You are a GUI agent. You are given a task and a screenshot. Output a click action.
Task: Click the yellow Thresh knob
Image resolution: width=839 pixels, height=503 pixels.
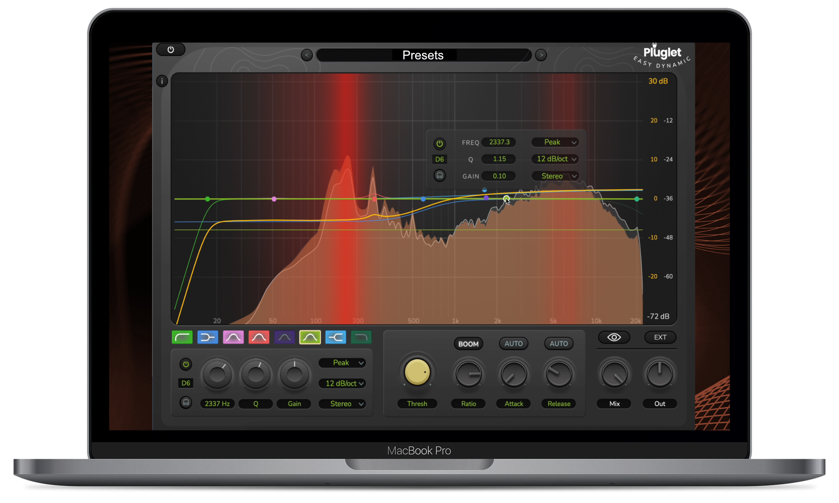(417, 372)
